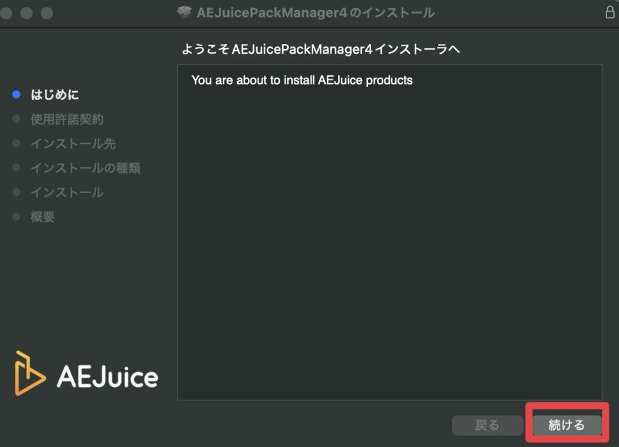Image resolution: width=619 pixels, height=447 pixels.
Task: Click the AEJuice logo
Action: click(x=86, y=373)
